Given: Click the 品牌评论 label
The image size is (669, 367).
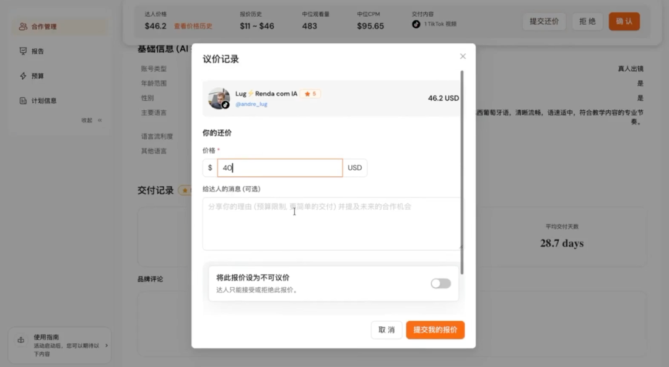Looking at the screenshot, I should [150, 279].
